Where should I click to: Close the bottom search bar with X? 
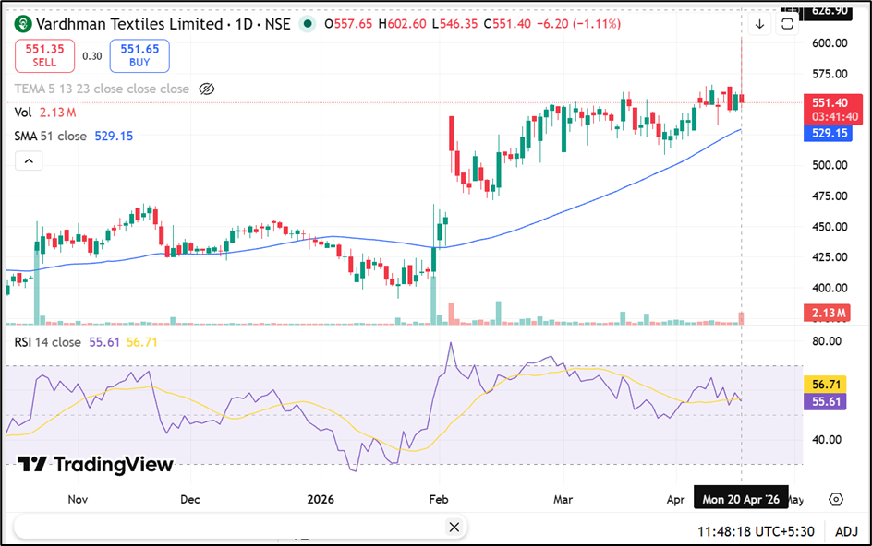pos(454,527)
